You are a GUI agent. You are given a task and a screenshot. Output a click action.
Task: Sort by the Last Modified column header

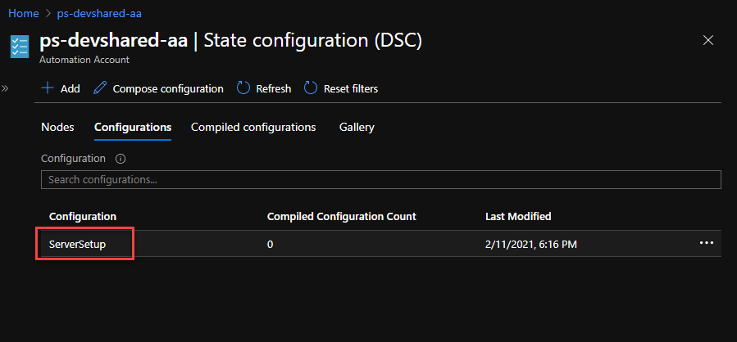point(518,216)
